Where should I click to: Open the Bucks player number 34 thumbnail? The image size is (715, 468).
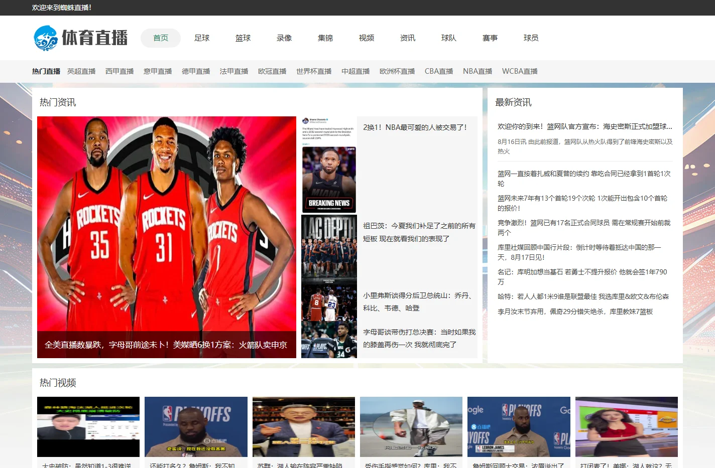coord(329,340)
